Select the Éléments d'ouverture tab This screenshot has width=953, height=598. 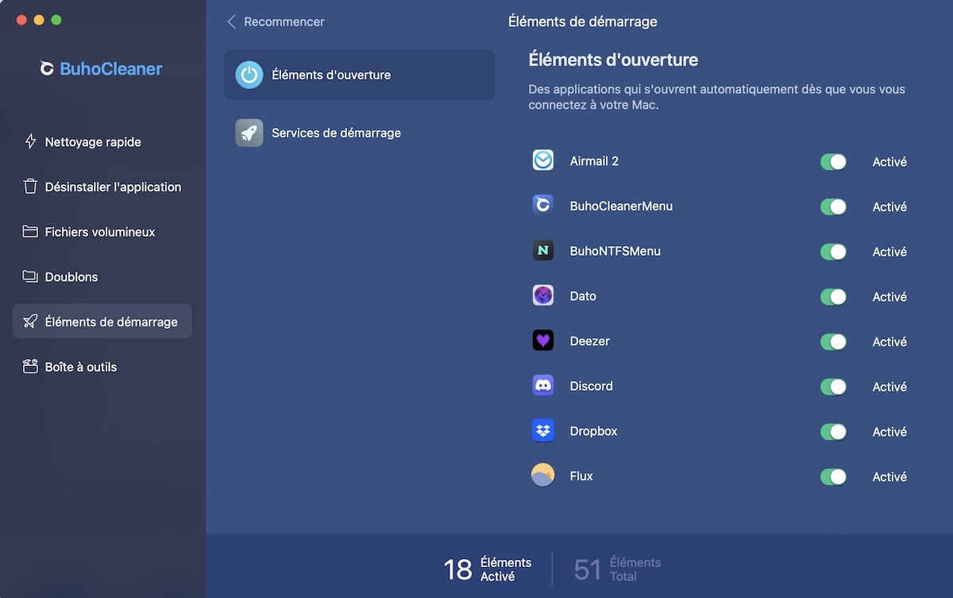(359, 75)
